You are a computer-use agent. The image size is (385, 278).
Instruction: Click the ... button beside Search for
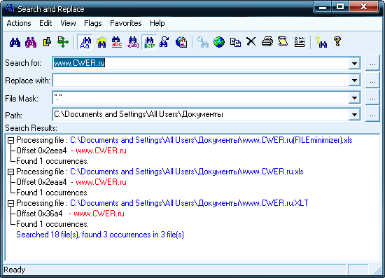pyautogui.click(x=372, y=63)
